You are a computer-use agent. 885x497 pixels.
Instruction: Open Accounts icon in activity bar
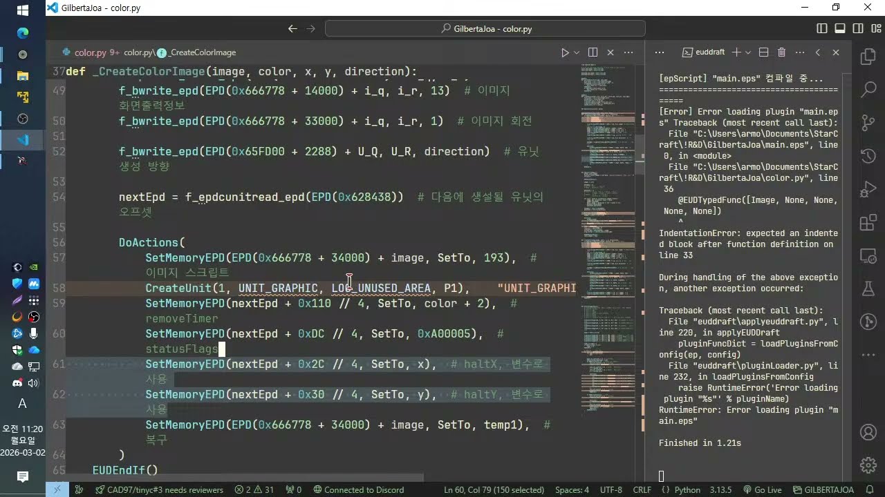pyautogui.click(x=868, y=433)
